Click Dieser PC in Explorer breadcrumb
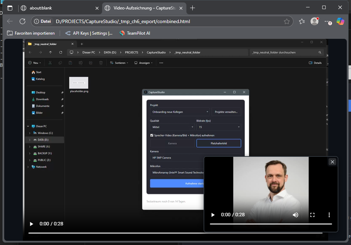Viewport: 351px width, 245px height. (89, 52)
